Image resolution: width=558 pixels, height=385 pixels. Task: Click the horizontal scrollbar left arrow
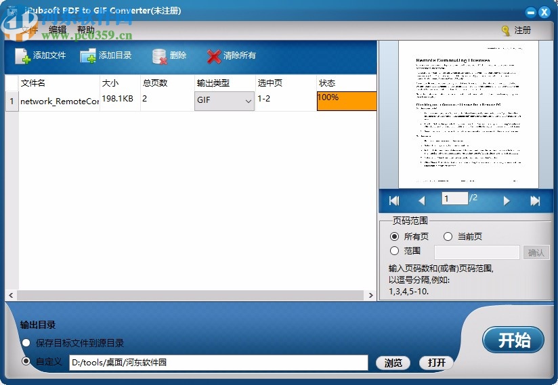(11, 295)
